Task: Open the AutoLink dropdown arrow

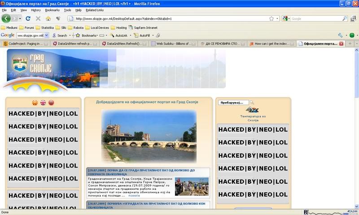Action: 131,35
